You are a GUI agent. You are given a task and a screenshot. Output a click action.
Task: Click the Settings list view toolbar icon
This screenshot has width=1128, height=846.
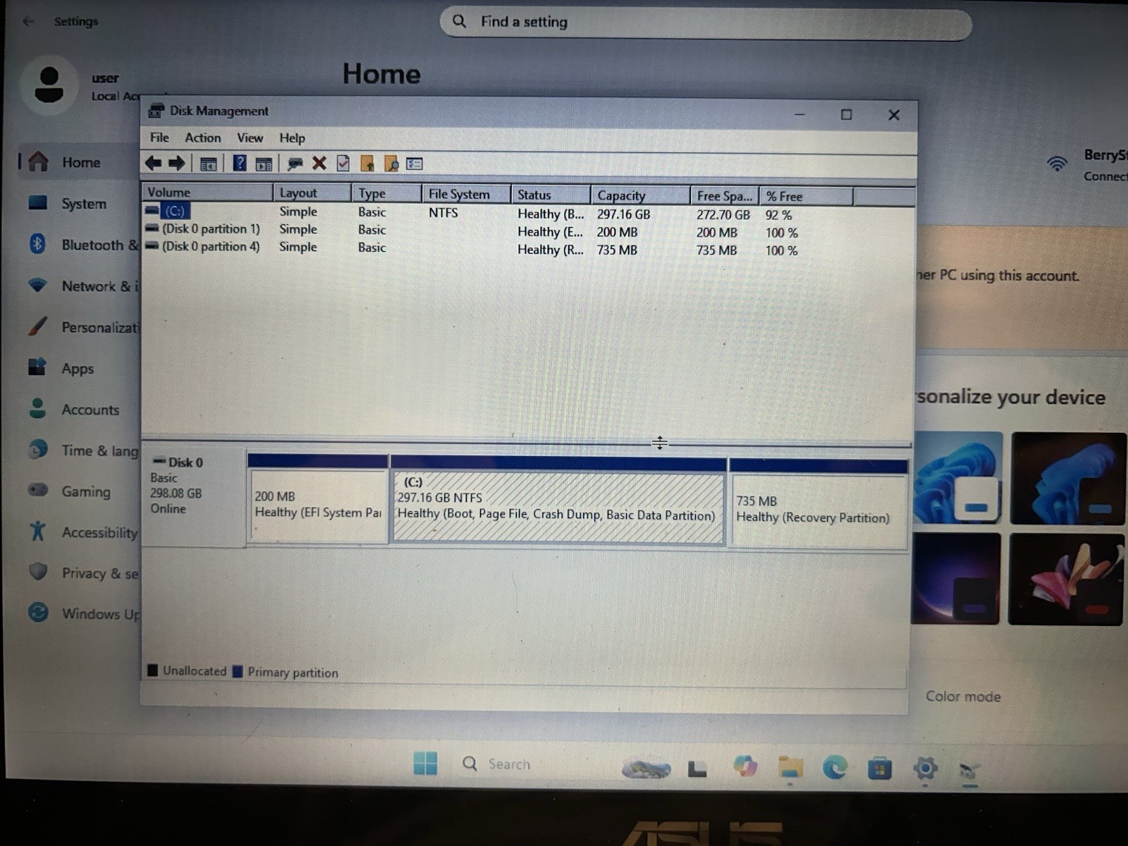[415, 164]
